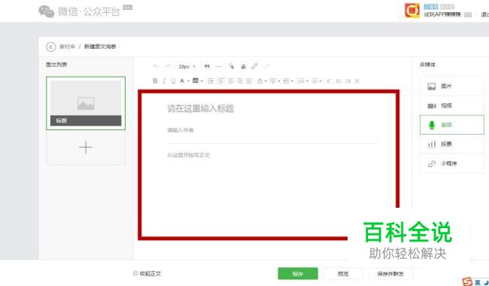Open the bulleted list style dropdown
The image size is (489, 286).
[320, 81]
